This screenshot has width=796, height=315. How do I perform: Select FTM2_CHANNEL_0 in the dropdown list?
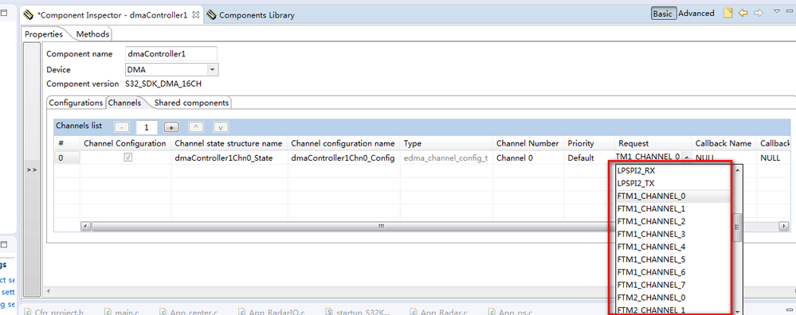[x=672, y=297]
